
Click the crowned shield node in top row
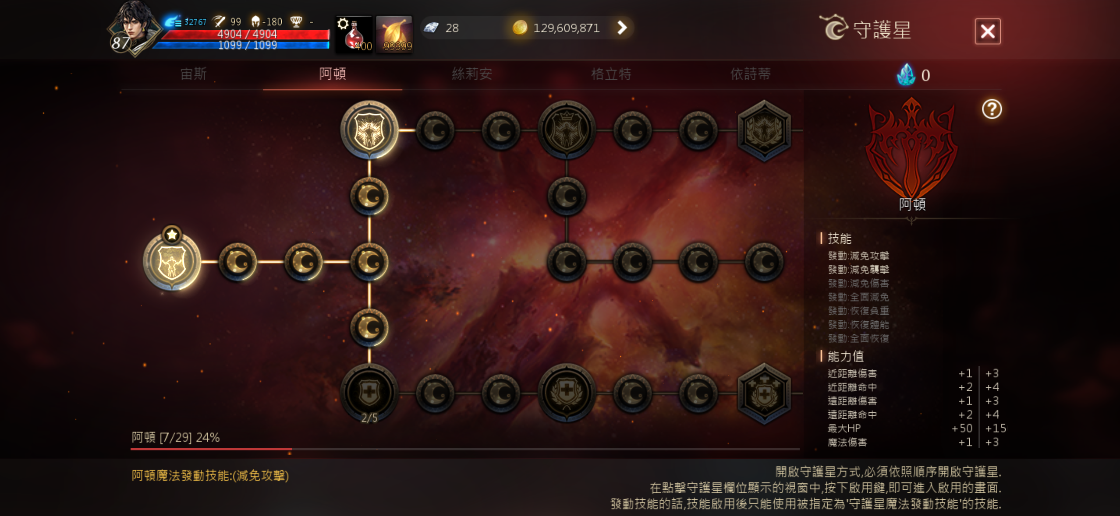567,130
